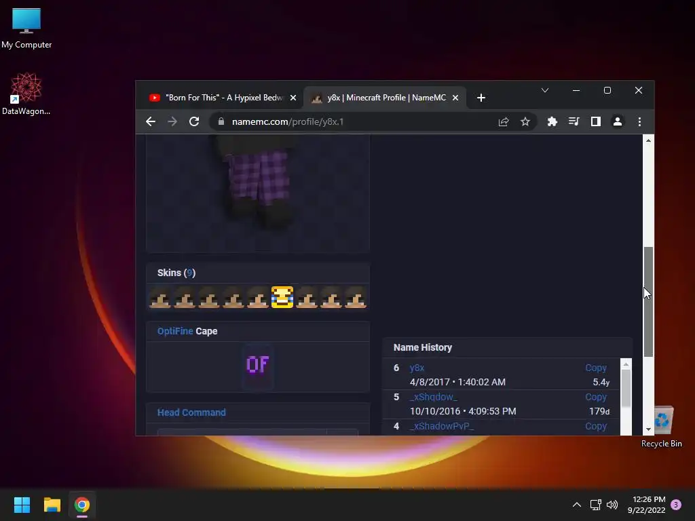This screenshot has height=521, width=695.
Task: Select the second skin head thumbnail
Action: (x=185, y=297)
